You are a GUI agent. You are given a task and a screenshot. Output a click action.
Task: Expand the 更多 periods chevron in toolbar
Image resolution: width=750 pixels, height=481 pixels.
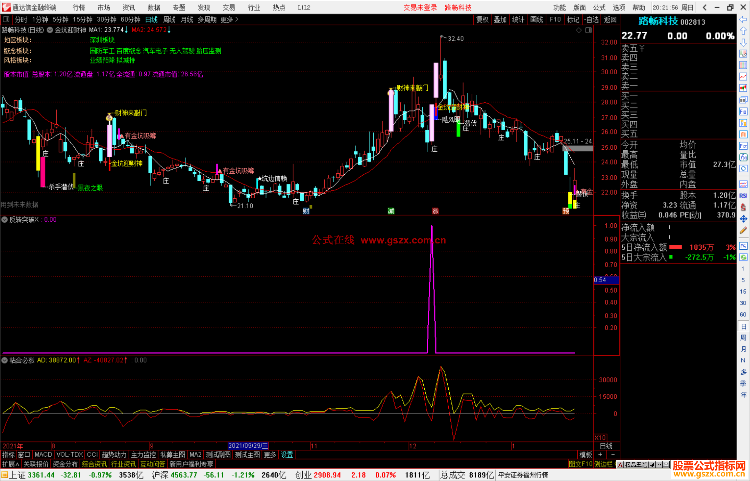tap(229, 19)
